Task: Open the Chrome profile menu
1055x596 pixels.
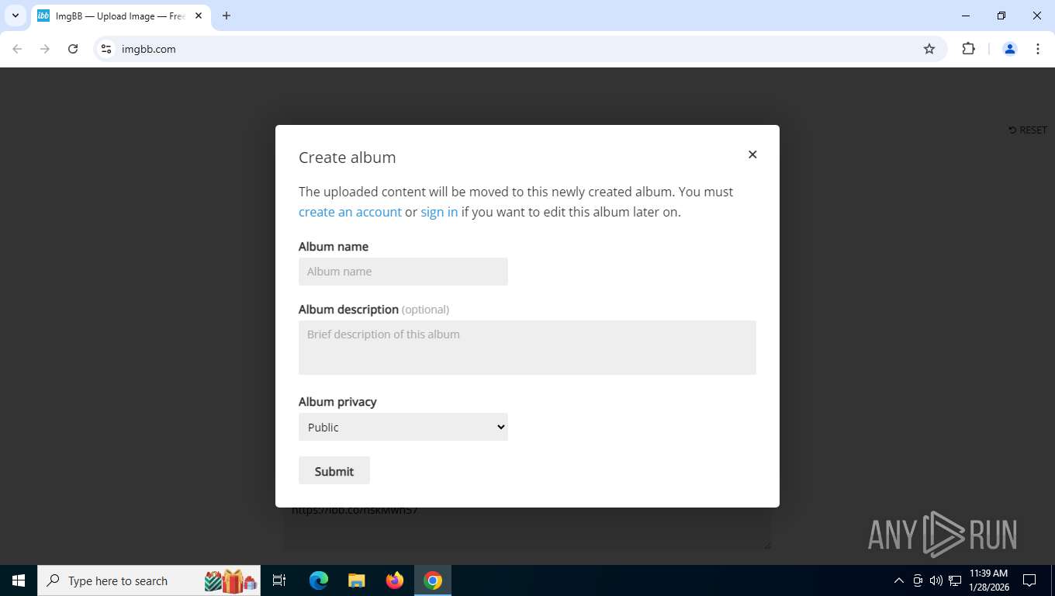Action: (1010, 49)
